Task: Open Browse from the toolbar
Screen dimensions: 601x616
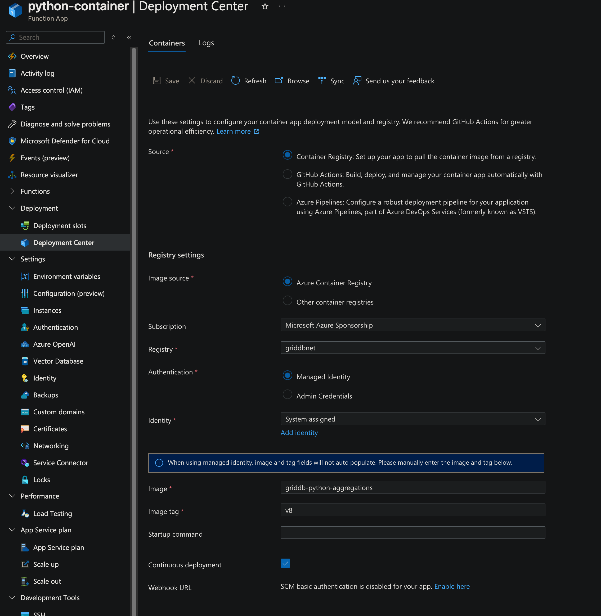Action: [292, 81]
